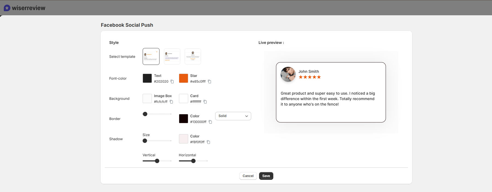This screenshot has width=492, height=192.
Task: Click the five-star rating in preview
Action: (310, 77)
